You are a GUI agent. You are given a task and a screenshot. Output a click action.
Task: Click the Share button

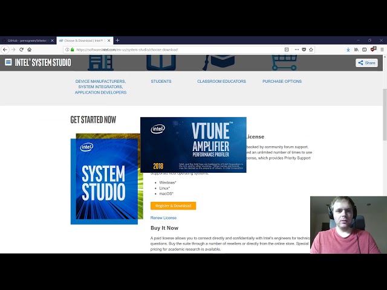point(366,63)
